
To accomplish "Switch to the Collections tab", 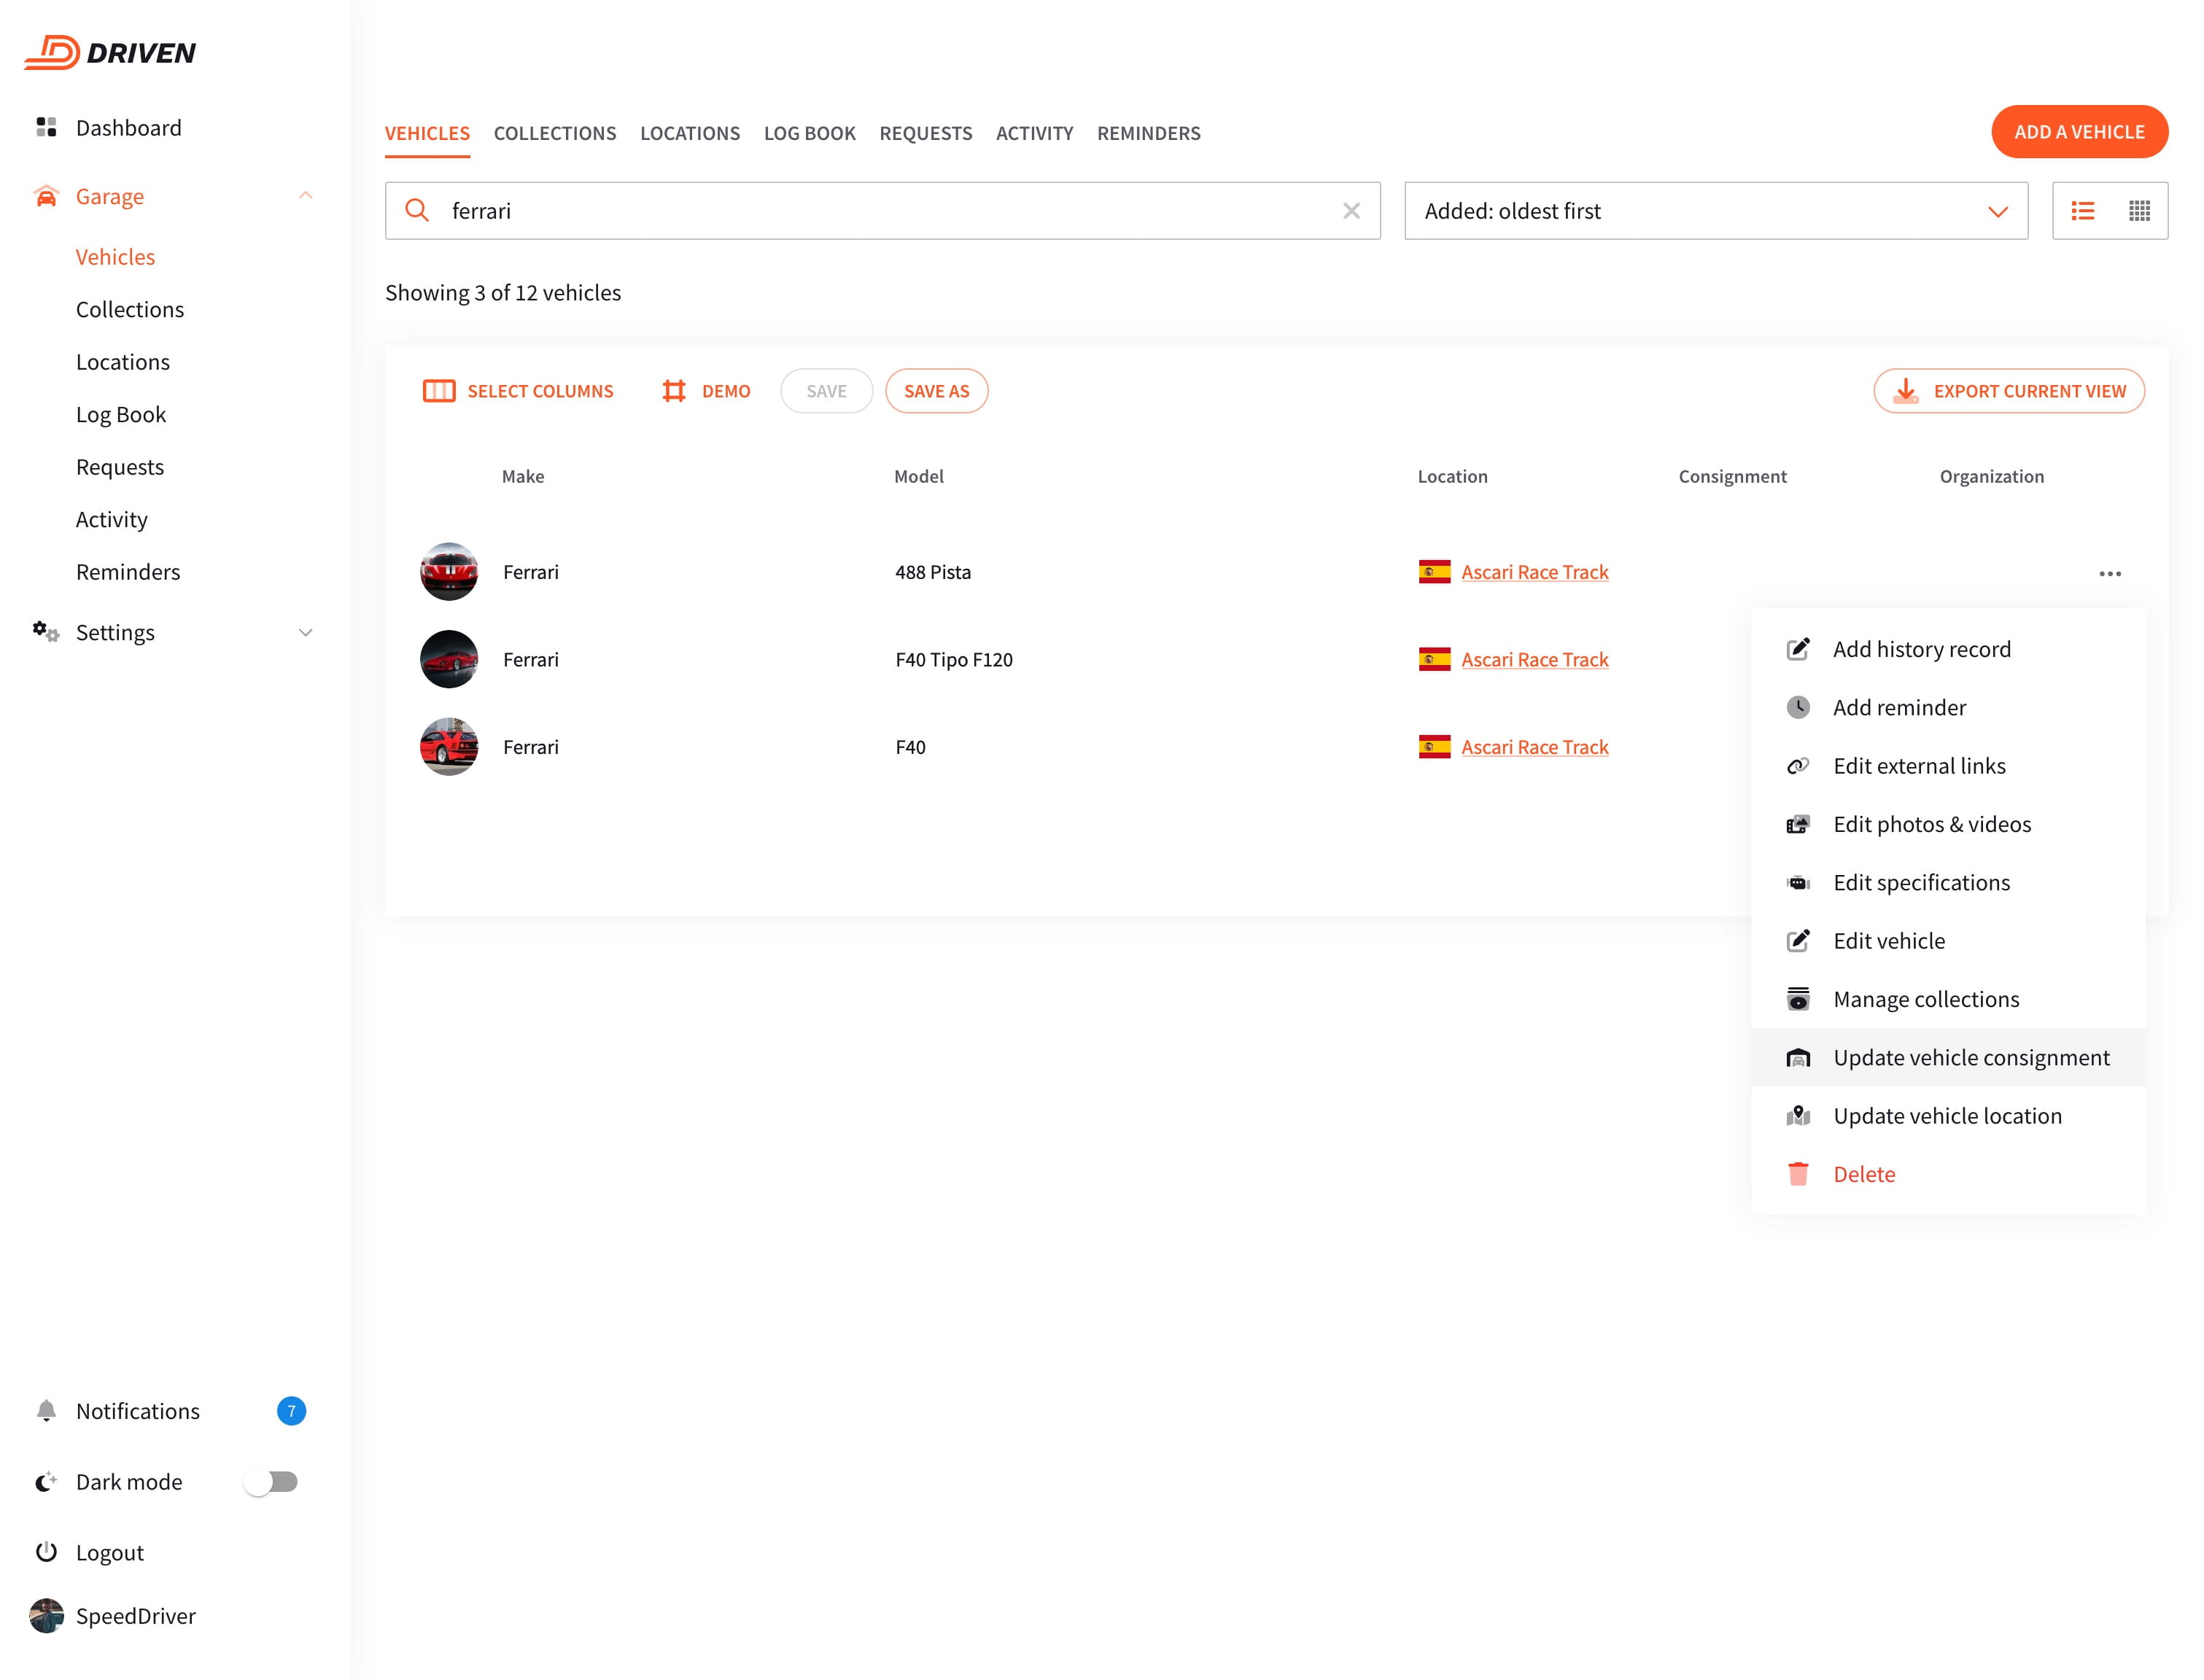I will tap(554, 133).
